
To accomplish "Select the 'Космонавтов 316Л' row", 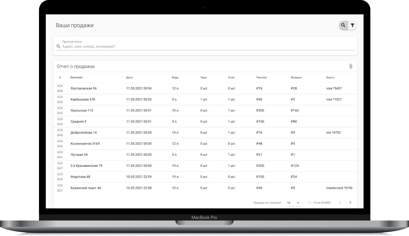I will pyautogui.click(x=205, y=144).
